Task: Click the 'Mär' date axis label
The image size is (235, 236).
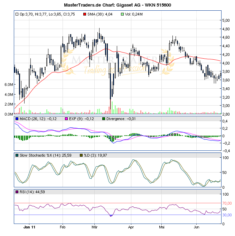Action: (x=94, y=227)
